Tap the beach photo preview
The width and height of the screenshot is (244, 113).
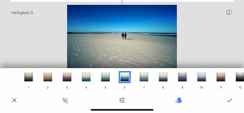click(122, 36)
